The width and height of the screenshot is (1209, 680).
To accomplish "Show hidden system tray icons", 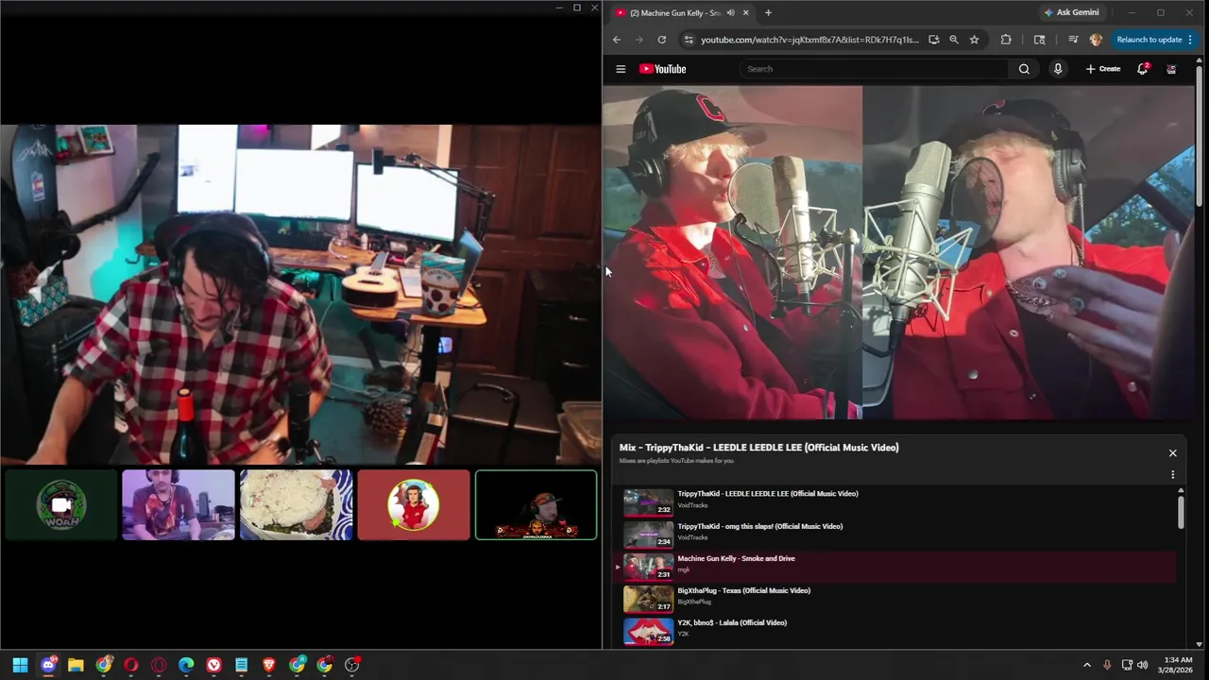I will coord(1086,665).
